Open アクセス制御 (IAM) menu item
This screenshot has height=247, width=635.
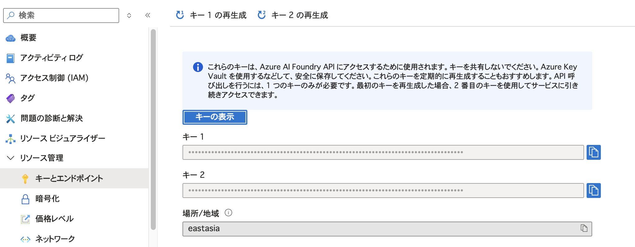(54, 78)
